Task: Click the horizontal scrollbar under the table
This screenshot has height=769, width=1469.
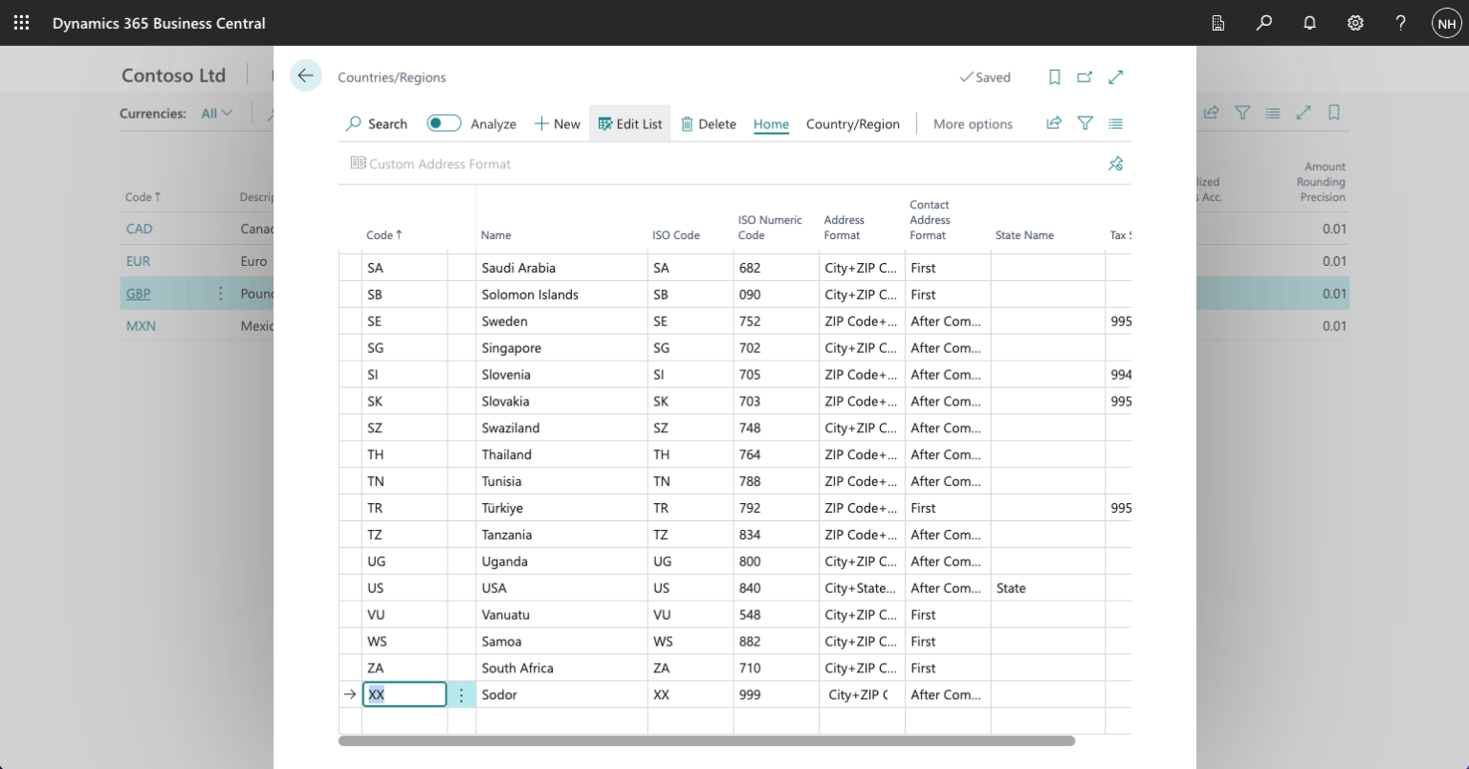Action: pyautogui.click(x=706, y=740)
